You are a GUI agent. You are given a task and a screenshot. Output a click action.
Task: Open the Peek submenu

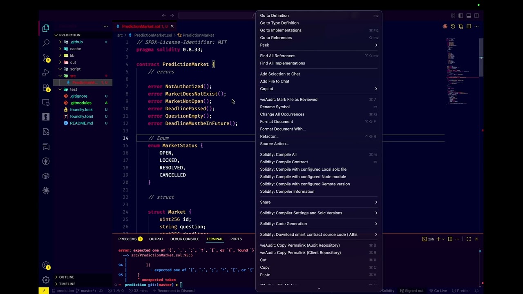[319, 45]
